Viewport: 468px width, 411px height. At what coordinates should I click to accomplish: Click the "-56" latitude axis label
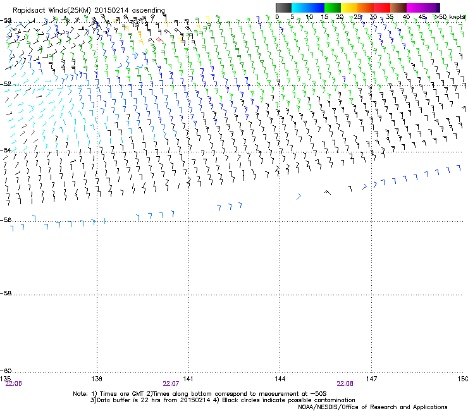tap(6, 219)
